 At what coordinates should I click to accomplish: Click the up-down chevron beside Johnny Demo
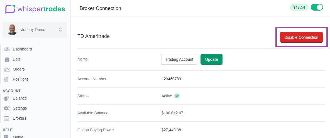point(60,30)
